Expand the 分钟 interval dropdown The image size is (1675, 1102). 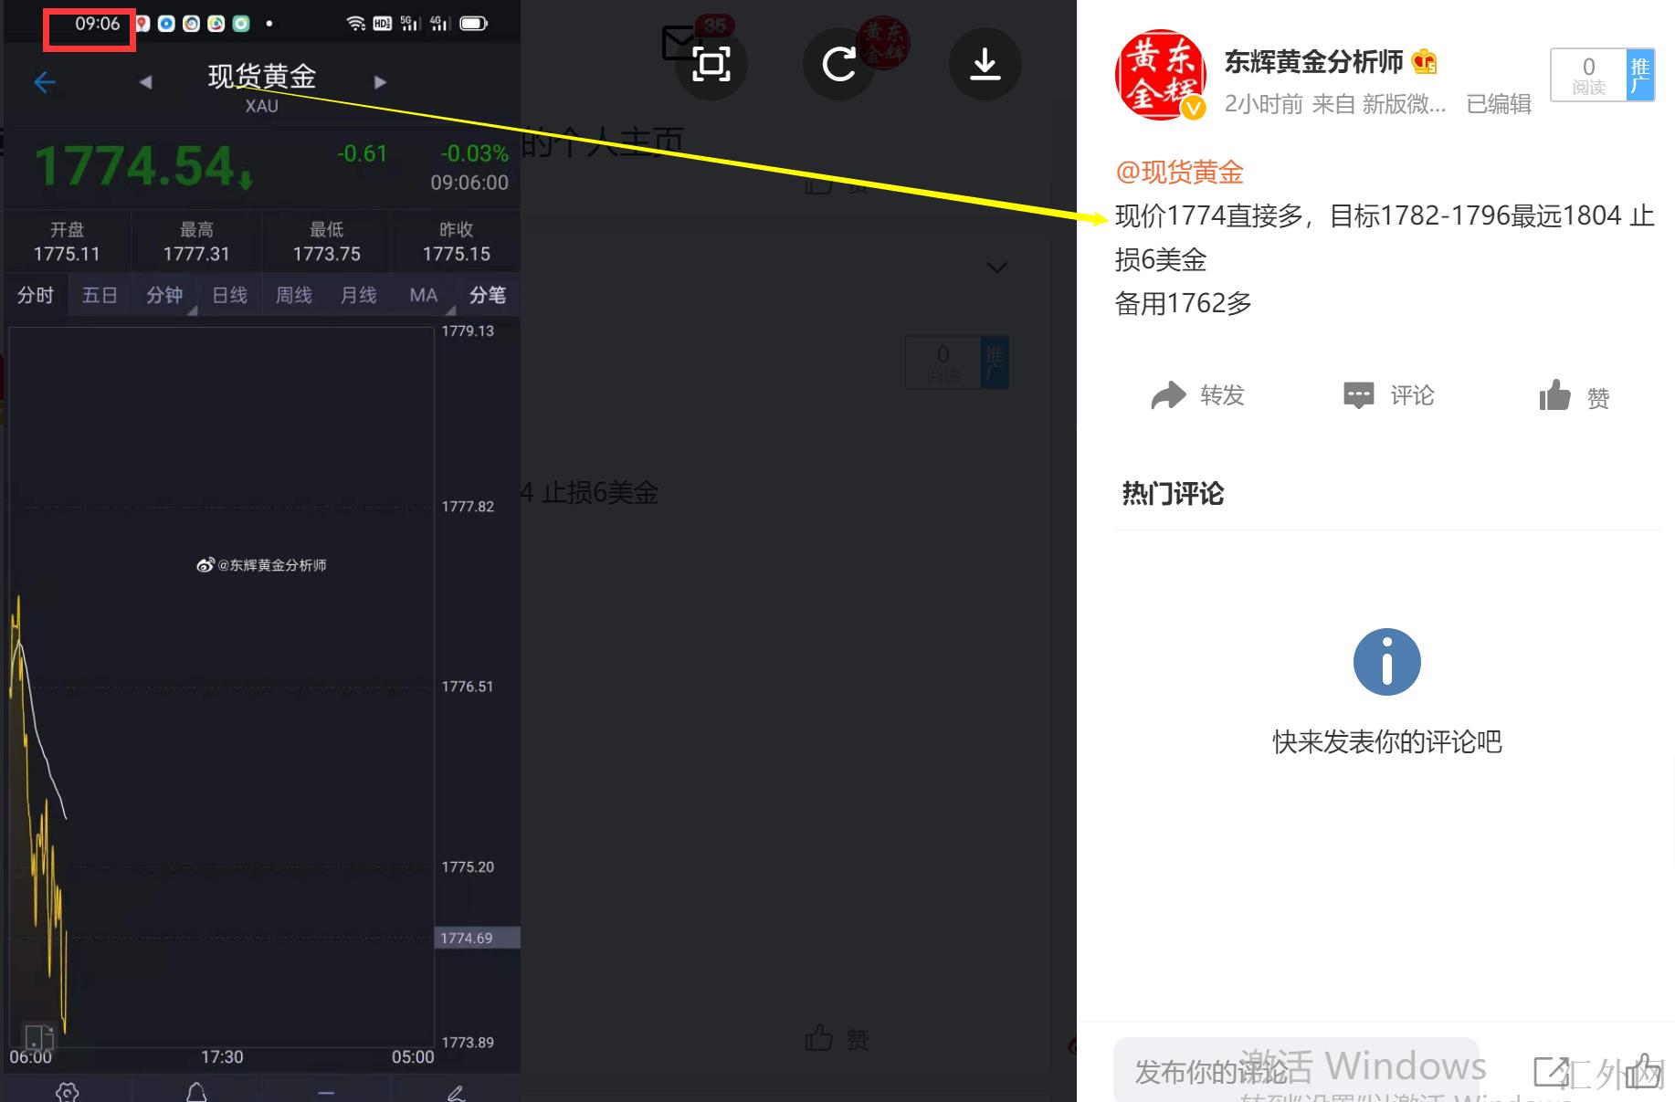pos(165,295)
